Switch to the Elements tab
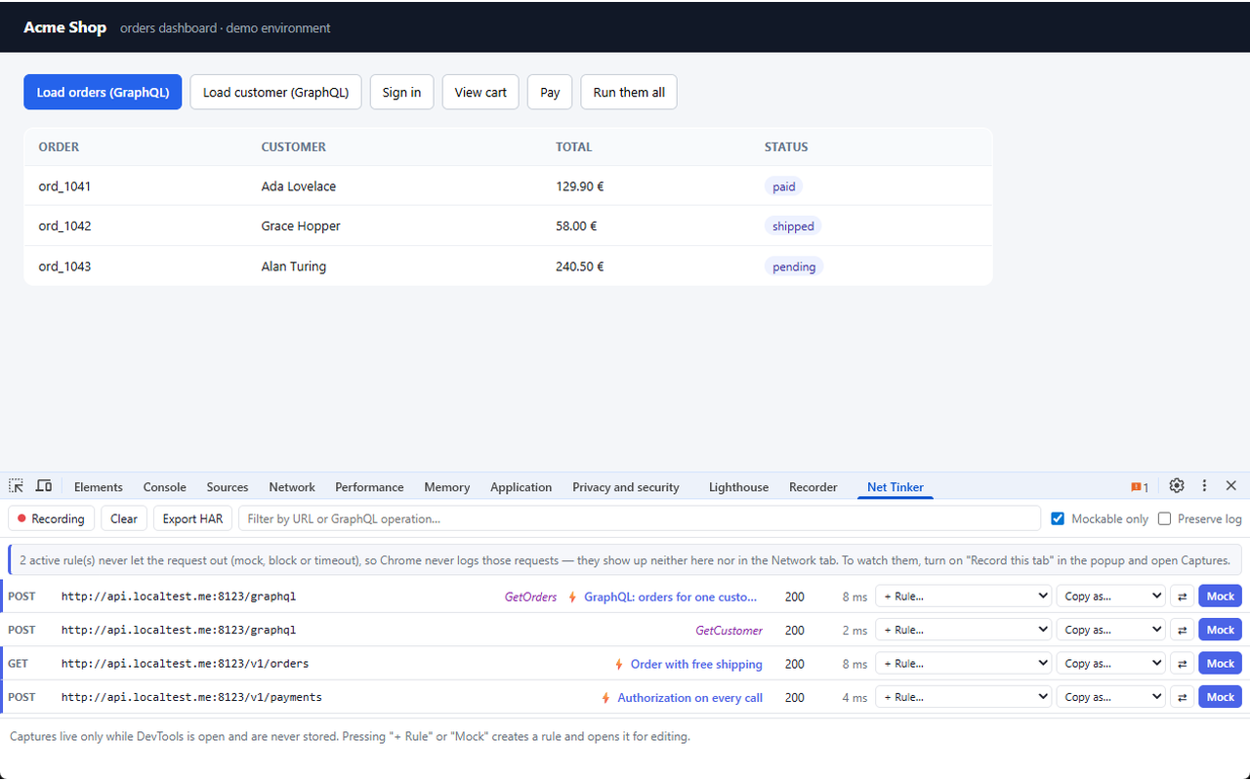Screen dimensions: 1250x781 (x=99, y=487)
